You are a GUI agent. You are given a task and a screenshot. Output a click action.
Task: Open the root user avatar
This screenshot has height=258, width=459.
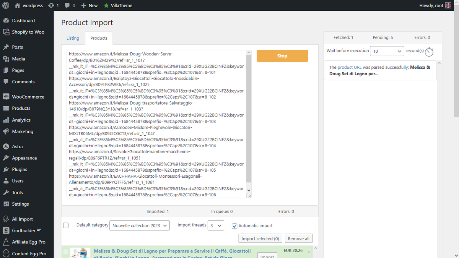(449, 5)
